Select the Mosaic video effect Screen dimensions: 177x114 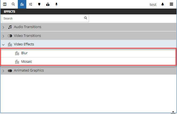(27, 62)
